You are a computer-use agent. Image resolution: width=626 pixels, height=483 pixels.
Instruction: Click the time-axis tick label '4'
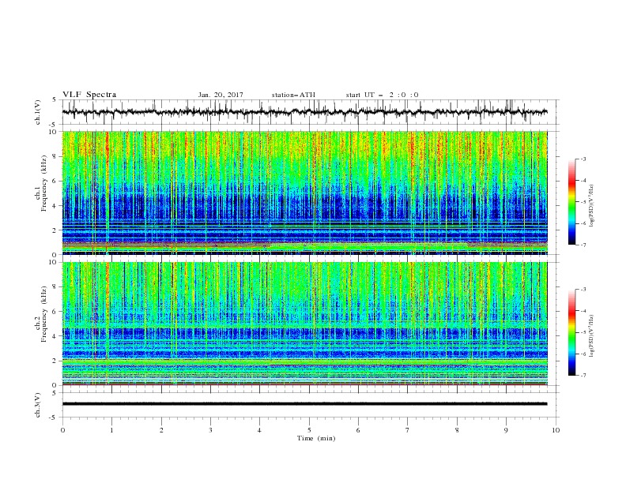tap(260, 430)
